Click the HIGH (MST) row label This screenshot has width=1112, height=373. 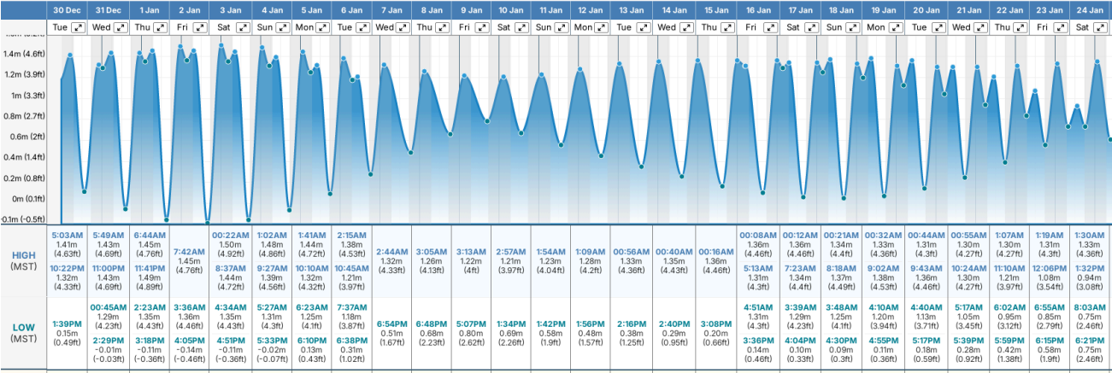23,260
